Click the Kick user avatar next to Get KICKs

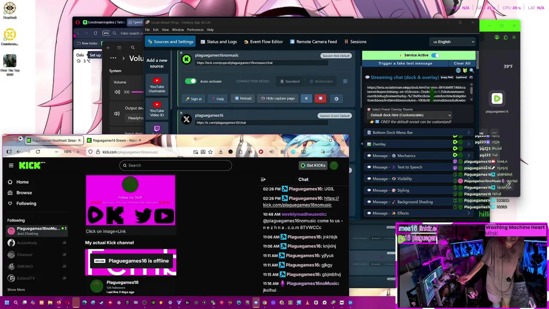pyautogui.click(x=334, y=165)
